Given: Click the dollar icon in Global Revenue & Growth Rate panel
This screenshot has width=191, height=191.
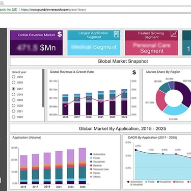Looking at the screenshot, I should (x=134, y=72).
